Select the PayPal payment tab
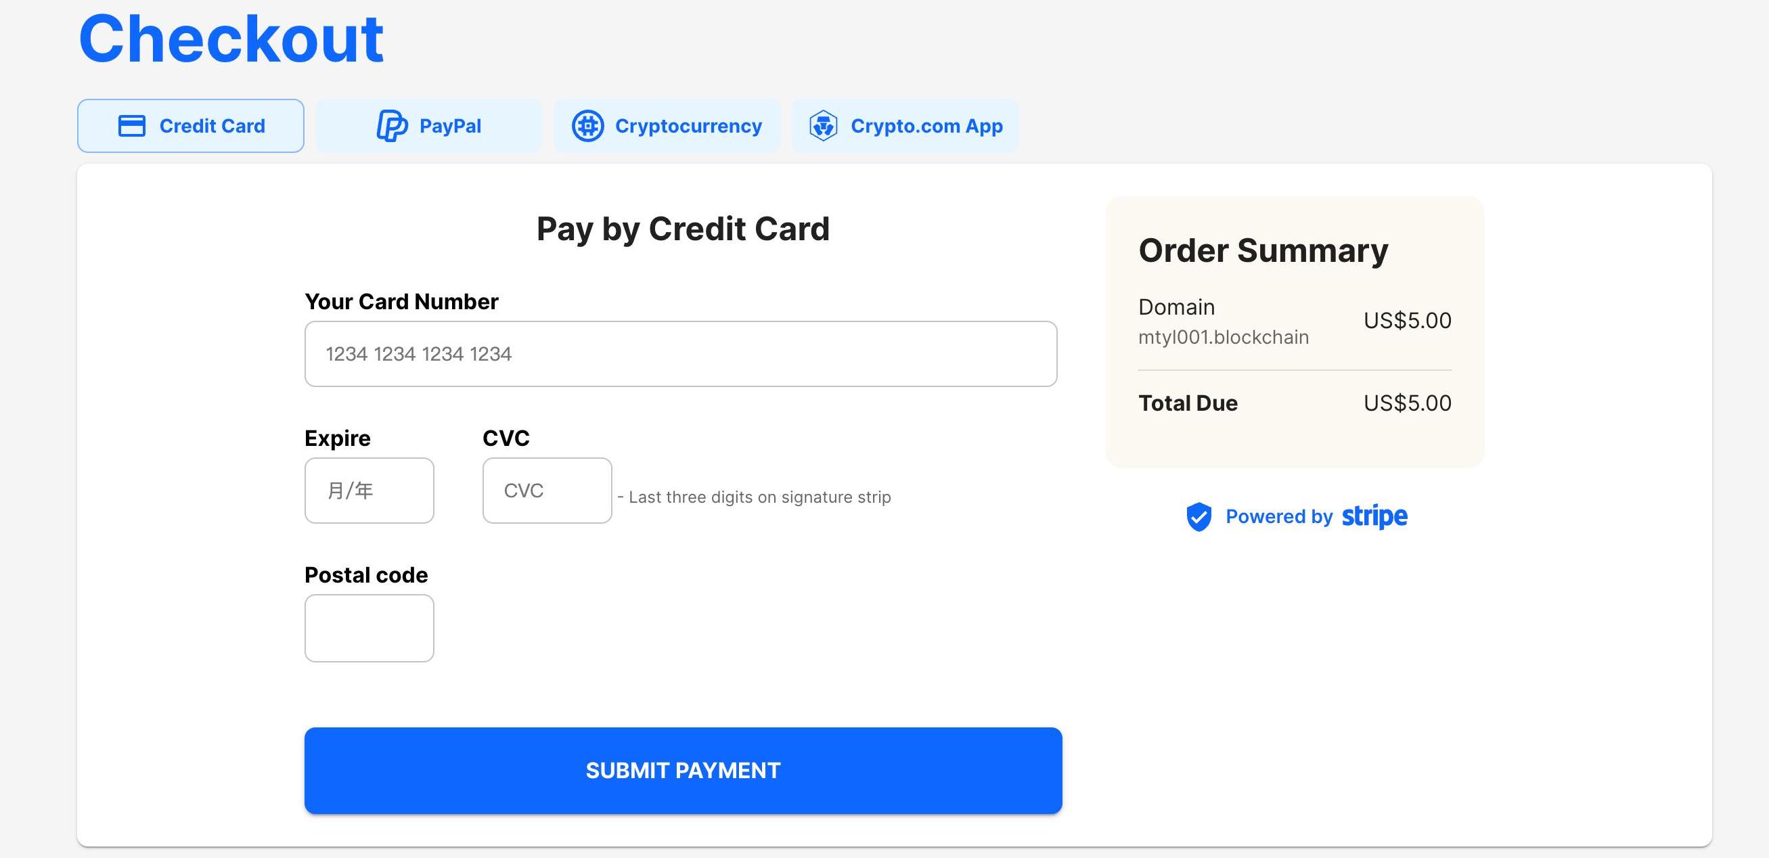The height and width of the screenshot is (858, 1769). (429, 126)
